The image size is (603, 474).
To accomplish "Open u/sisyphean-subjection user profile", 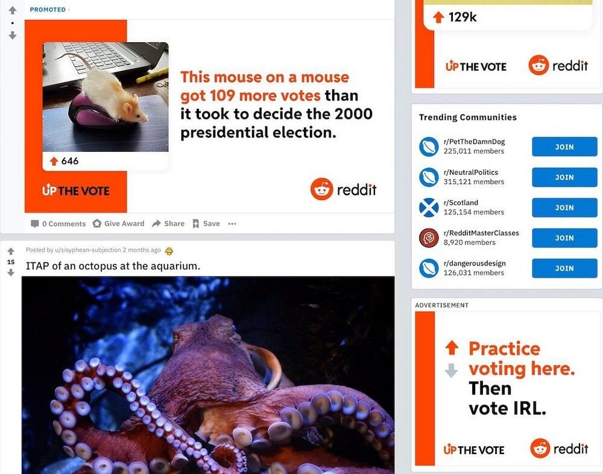I will click(x=88, y=250).
